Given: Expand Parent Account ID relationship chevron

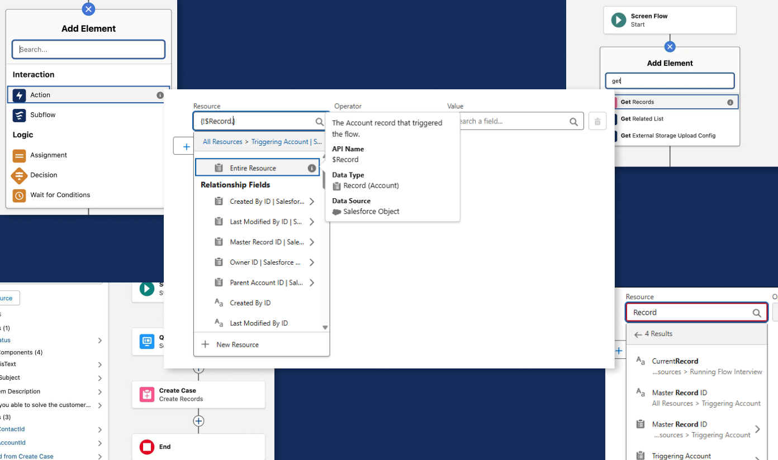Looking at the screenshot, I should point(312,282).
